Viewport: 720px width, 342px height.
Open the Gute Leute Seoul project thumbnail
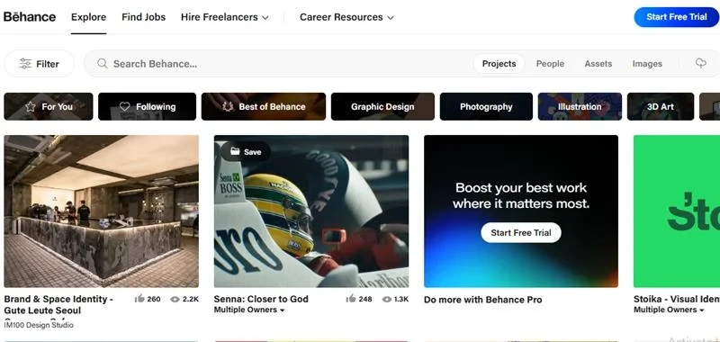point(102,211)
